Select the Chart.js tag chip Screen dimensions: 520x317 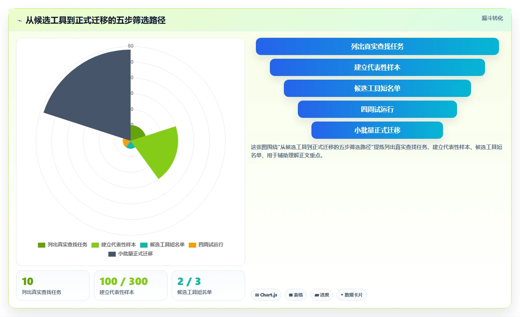click(x=266, y=295)
